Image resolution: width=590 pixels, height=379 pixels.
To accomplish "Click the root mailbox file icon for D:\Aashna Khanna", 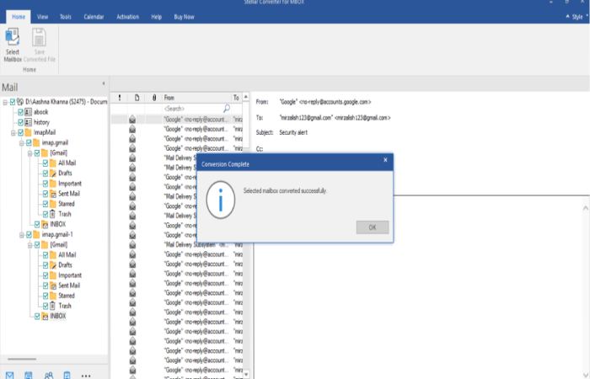I will (x=20, y=102).
